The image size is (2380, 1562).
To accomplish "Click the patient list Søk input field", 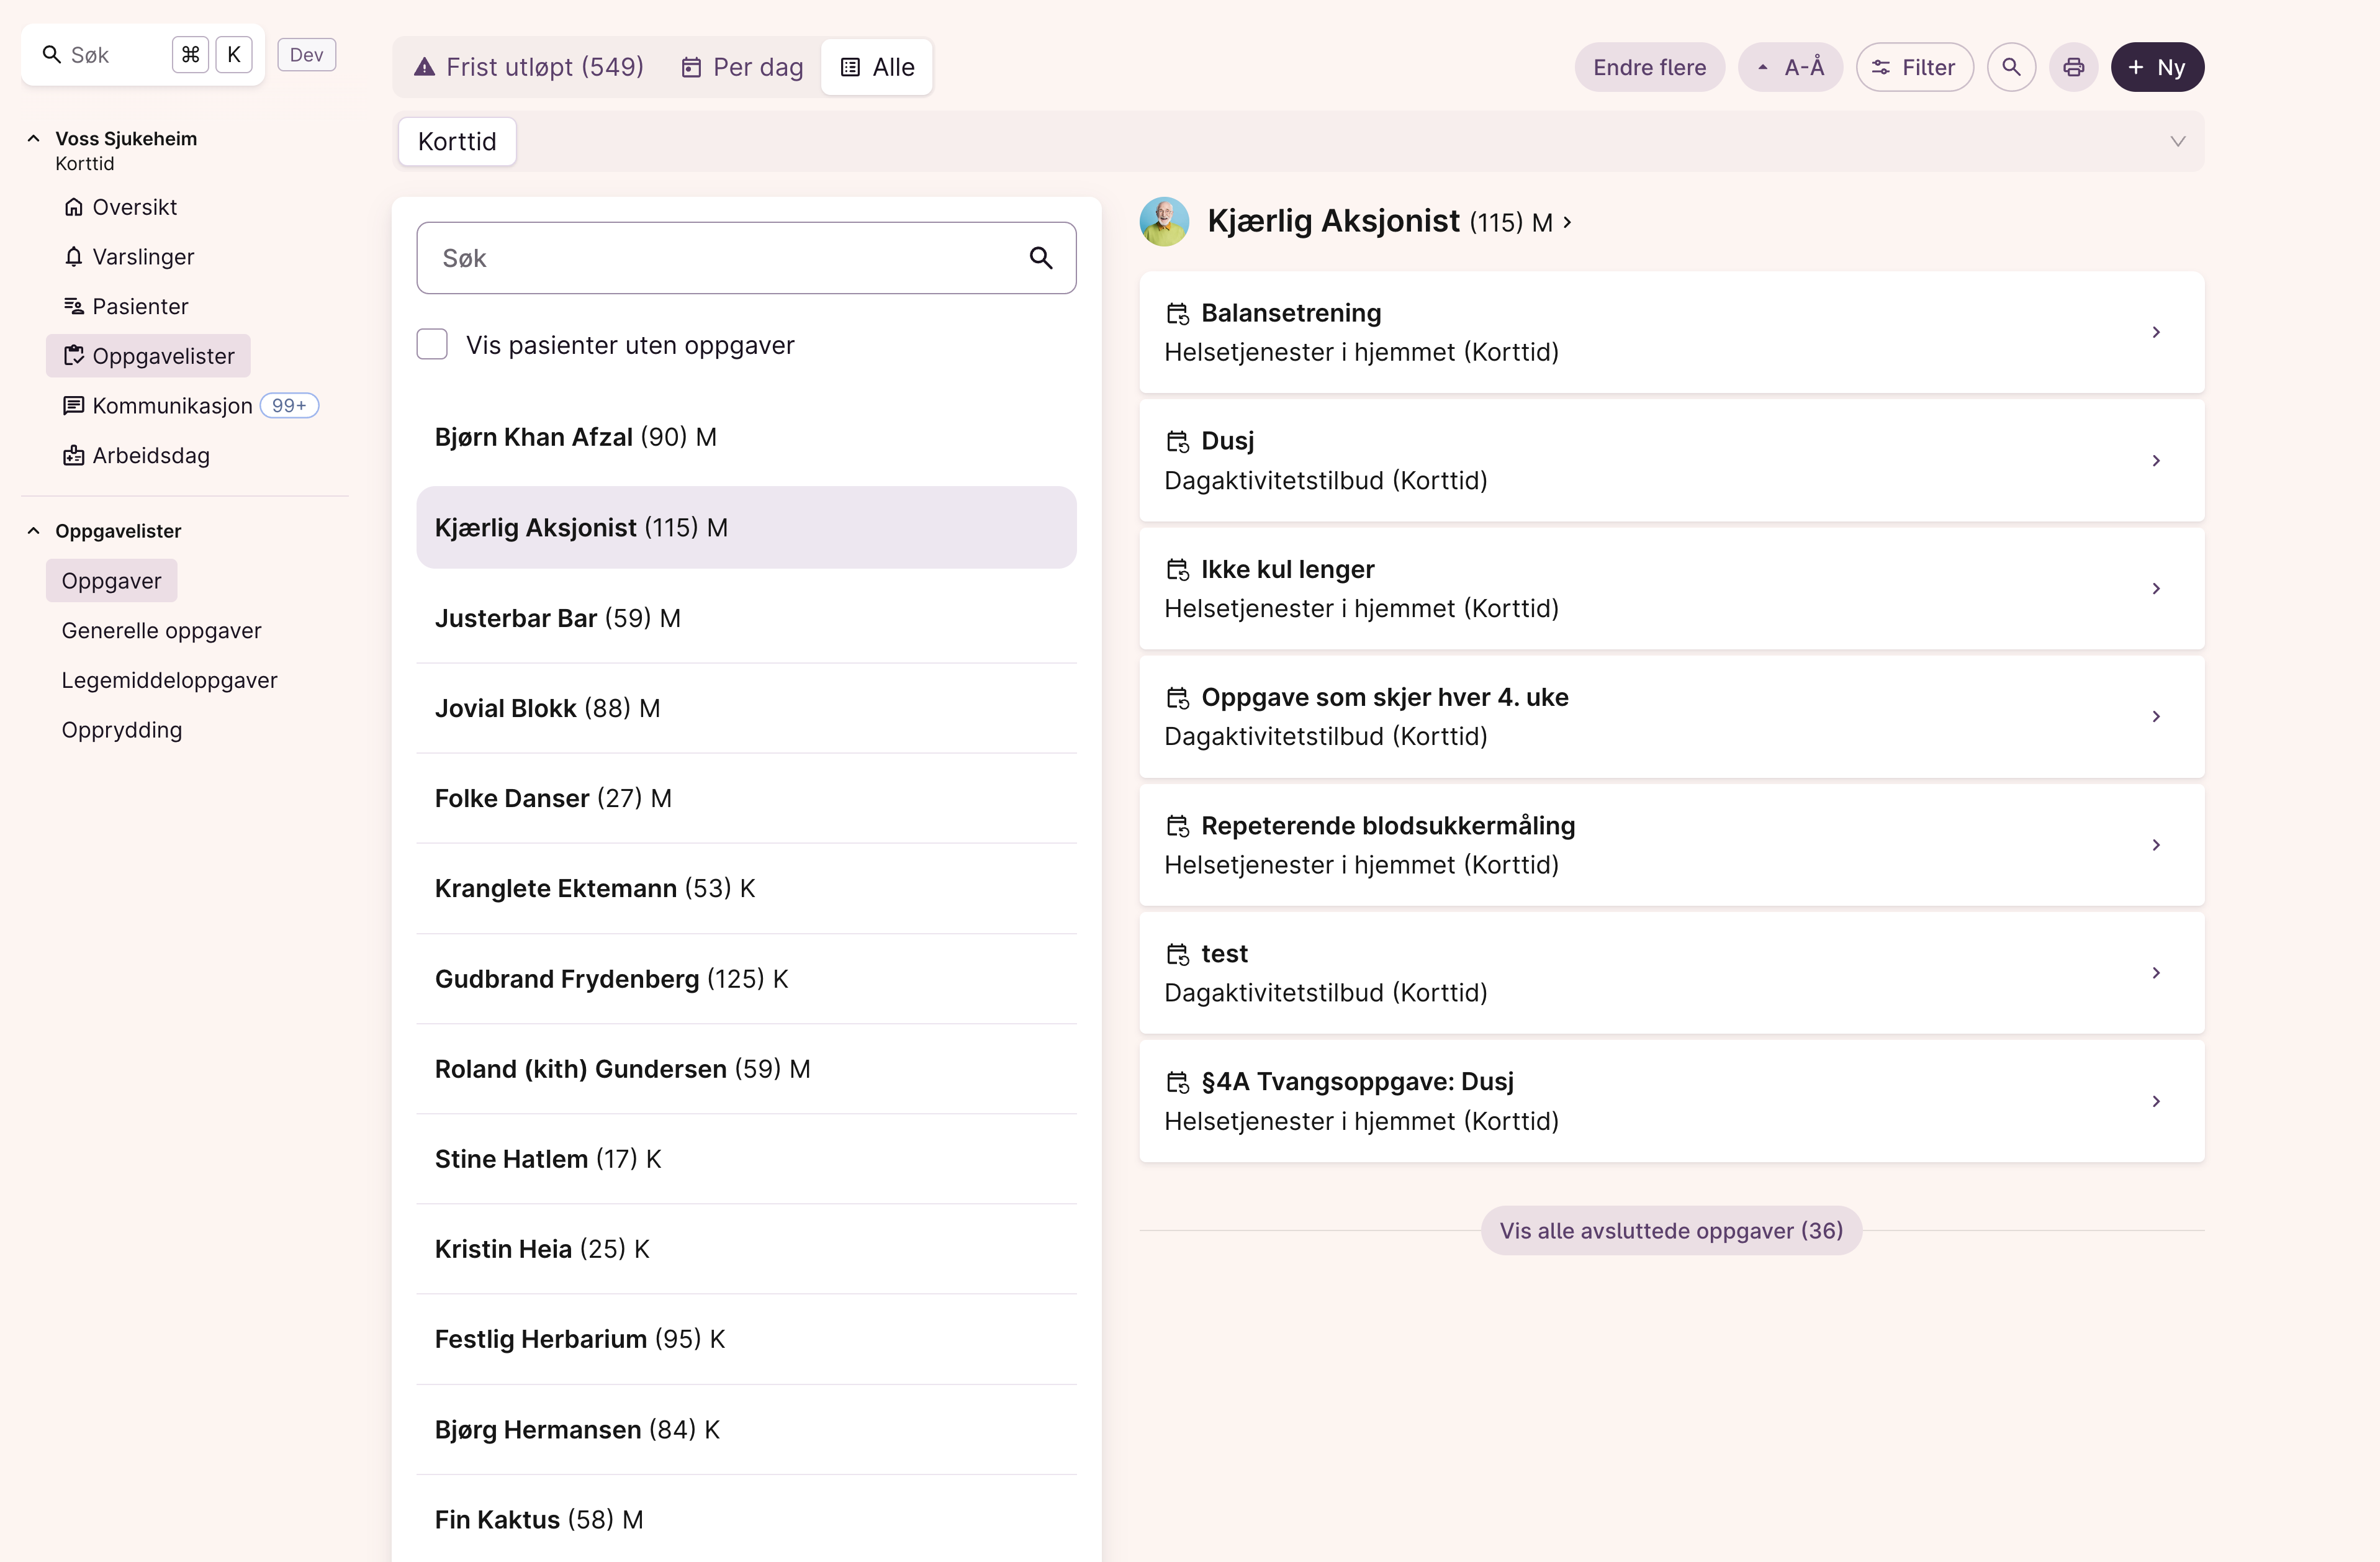I will click(720, 258).
